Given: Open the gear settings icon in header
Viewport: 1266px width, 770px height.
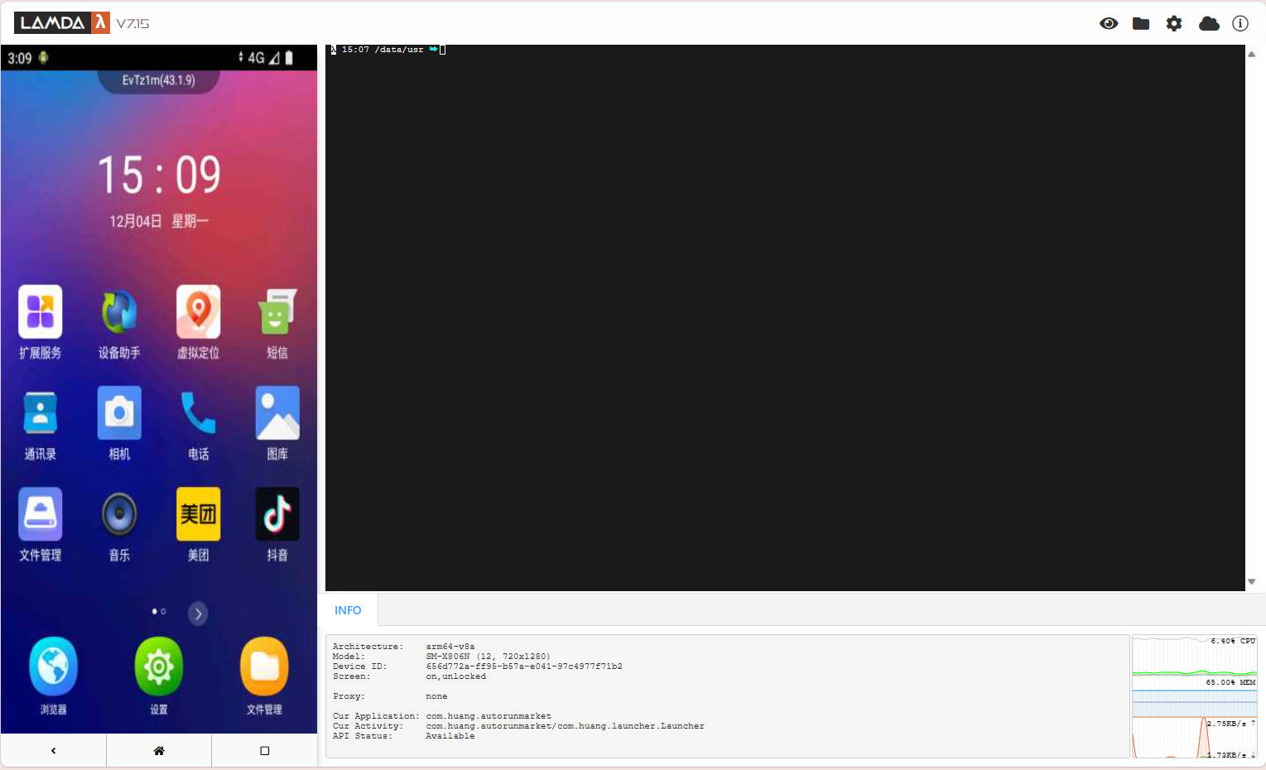Looking at the screenshot, I should click(1174, 23).
